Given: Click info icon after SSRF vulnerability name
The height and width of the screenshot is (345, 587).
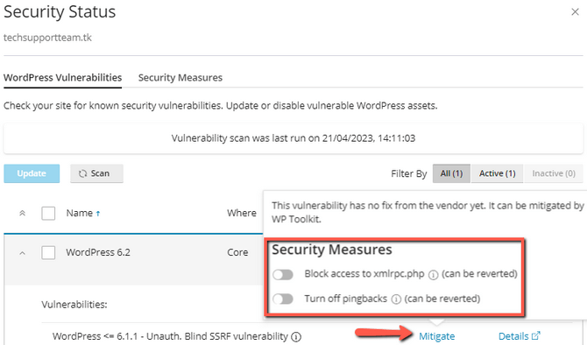Looking at the screenshot, I should [296, 337].
